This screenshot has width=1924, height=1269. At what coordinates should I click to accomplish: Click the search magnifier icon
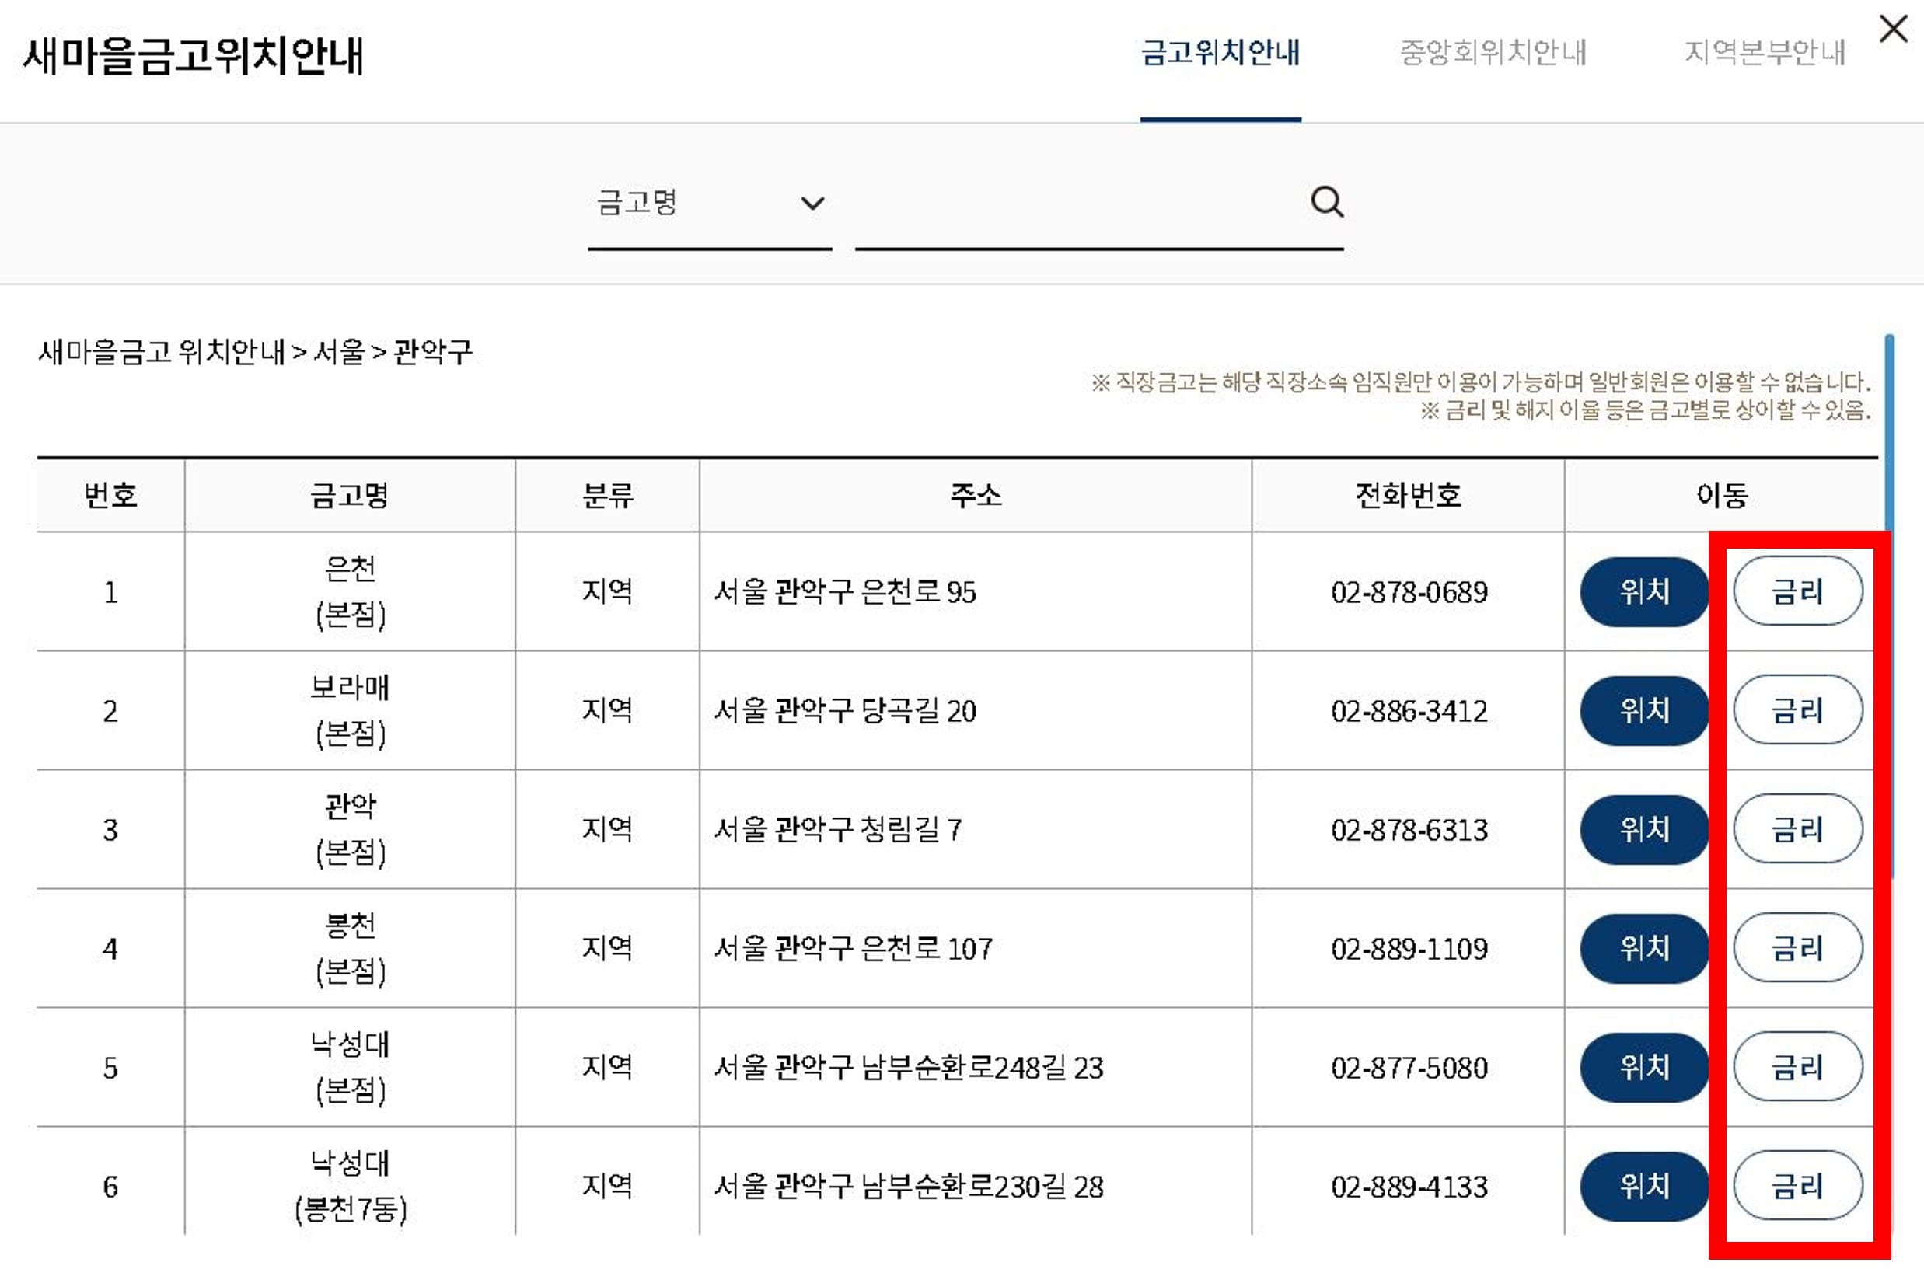point(1327,201)
